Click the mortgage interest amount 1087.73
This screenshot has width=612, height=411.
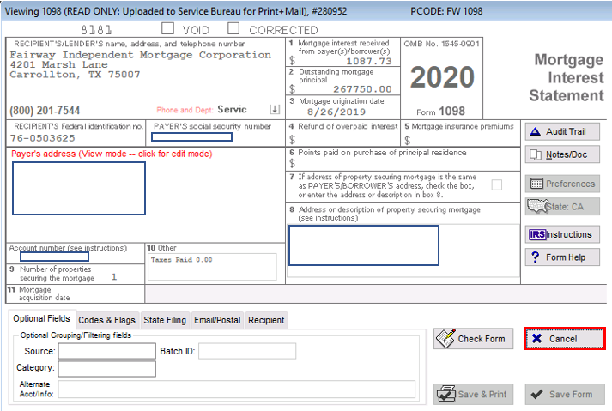click(x=369, y=61)
